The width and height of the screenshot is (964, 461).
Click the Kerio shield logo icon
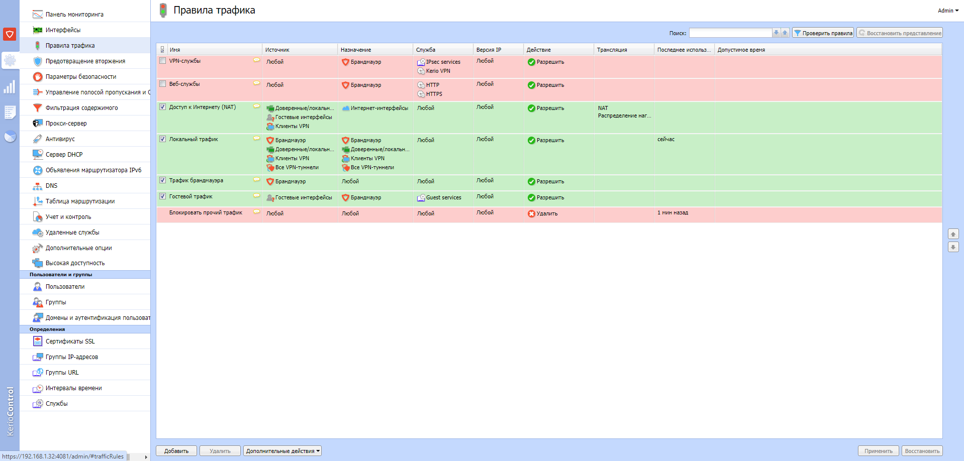tap(10, 34)
